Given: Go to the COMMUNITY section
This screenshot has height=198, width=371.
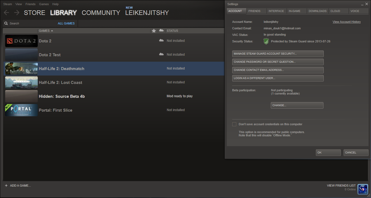Looking at the screenshot, I should (101, 13).
